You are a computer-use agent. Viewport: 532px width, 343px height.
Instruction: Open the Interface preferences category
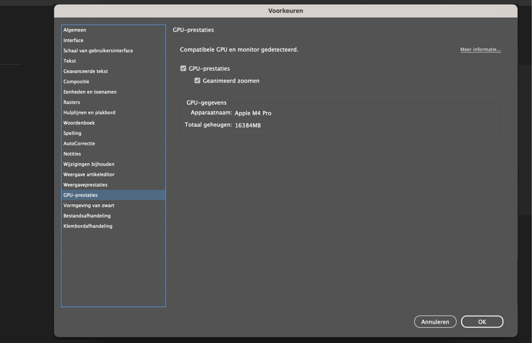73,40
